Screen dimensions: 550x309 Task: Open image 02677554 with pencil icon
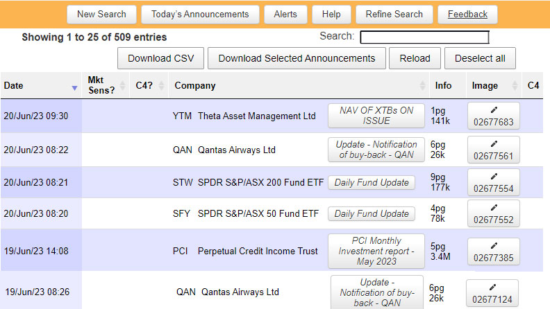[493, 183]
